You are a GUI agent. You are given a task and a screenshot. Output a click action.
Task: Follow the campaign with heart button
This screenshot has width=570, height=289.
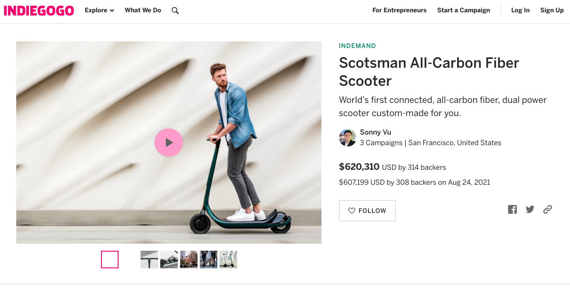coord(367,211)
